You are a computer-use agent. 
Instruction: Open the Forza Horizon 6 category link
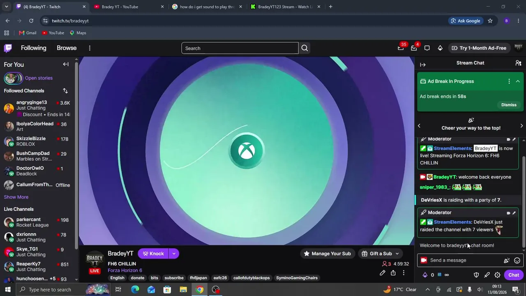pyautogui.click(x=125, y=271)
